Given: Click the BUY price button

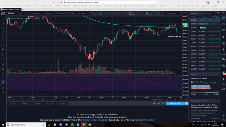Looking at the screenshot, I should [151, 13].
